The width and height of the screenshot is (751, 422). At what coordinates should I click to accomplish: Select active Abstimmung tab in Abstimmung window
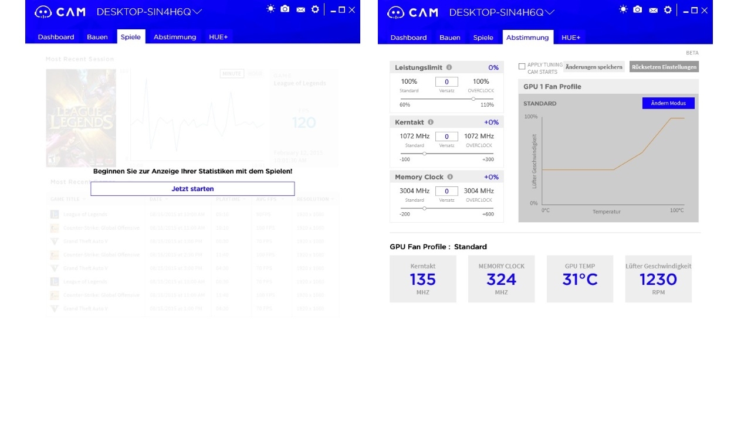[x=527, y=37]
